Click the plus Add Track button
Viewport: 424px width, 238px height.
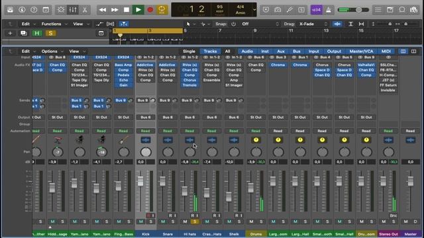point(11,33)
